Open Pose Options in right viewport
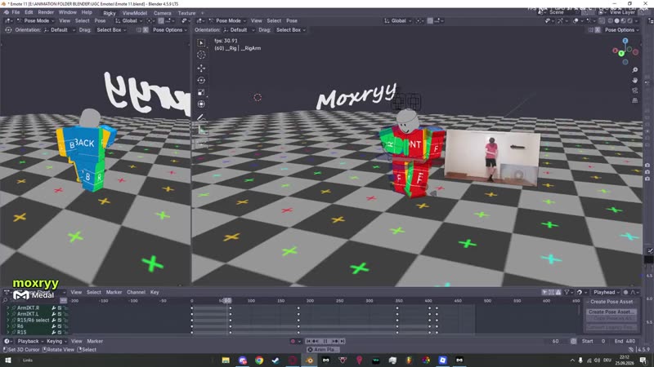 pos(622,30)
